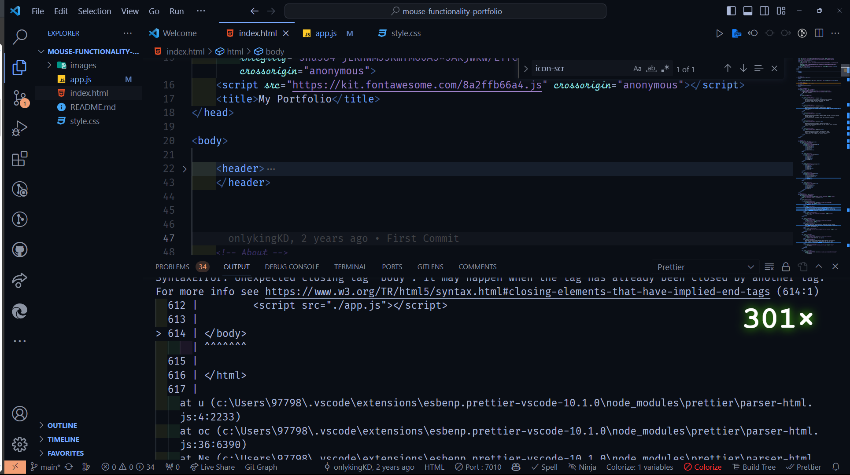Viewport: 850px width, 475px height.
Task: Enable match case in the find widget
Action: 637,68
